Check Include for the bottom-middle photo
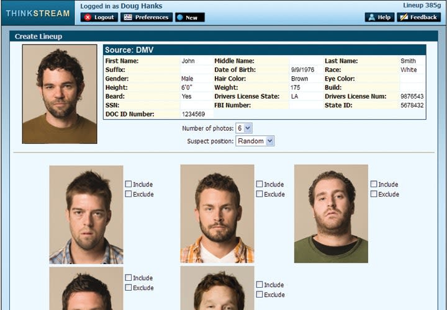 pos(260,285)
